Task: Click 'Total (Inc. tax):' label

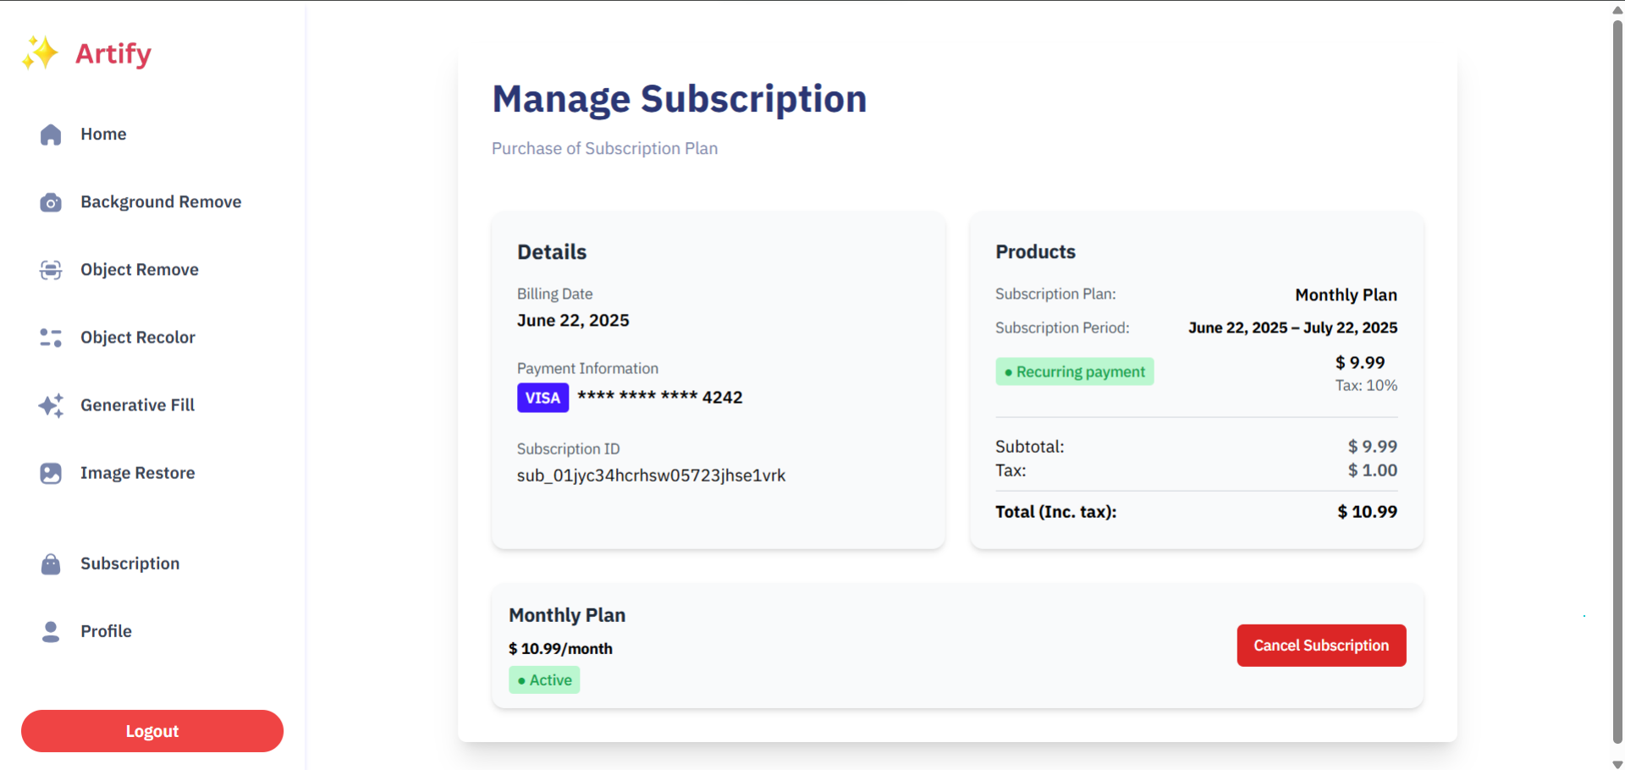Action: [1056, 512]
